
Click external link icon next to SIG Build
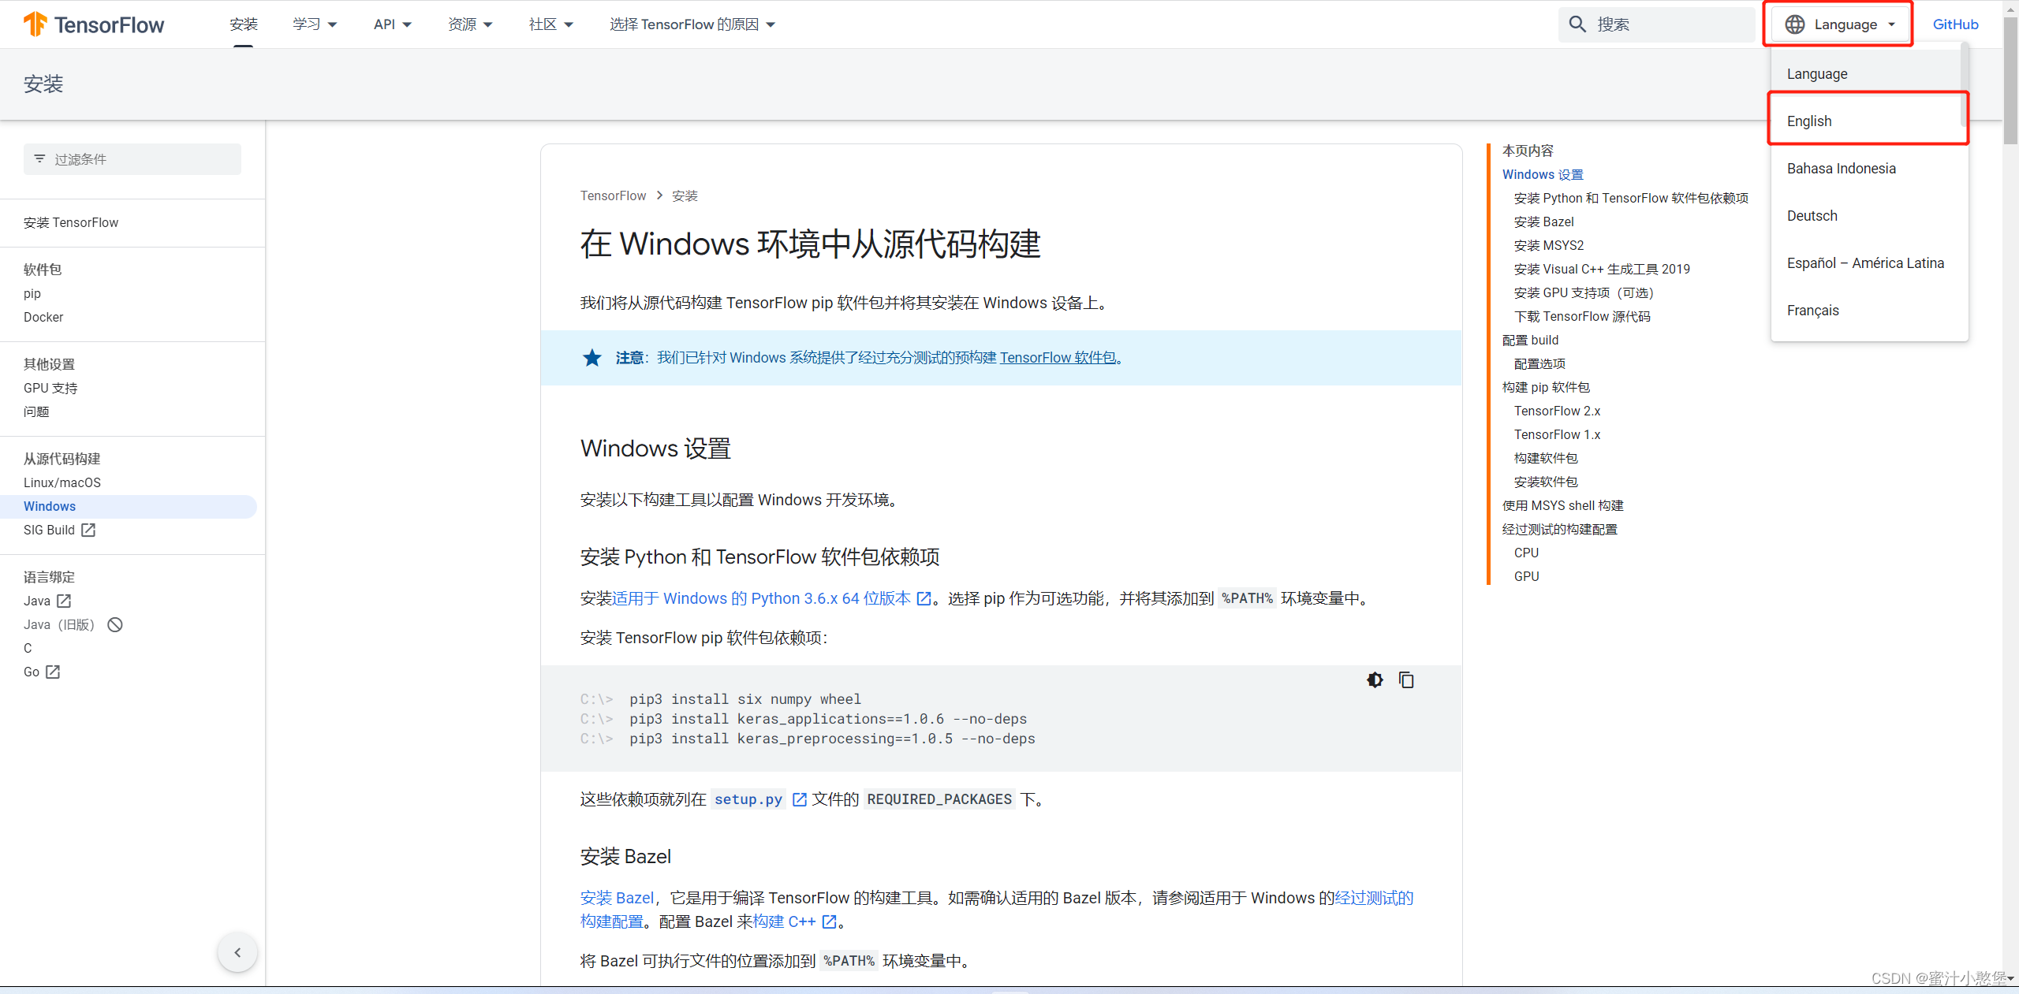(88, 530)
